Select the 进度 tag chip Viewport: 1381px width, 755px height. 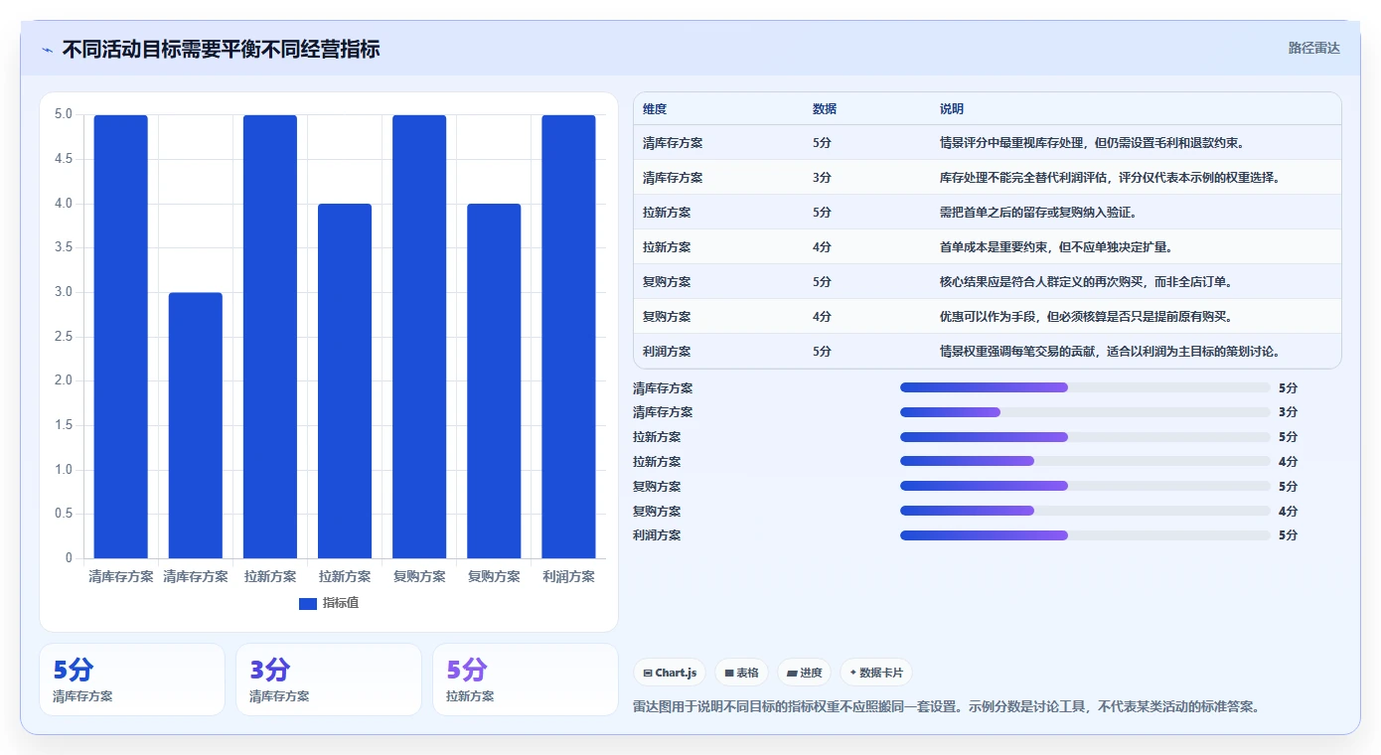(804, 673)
